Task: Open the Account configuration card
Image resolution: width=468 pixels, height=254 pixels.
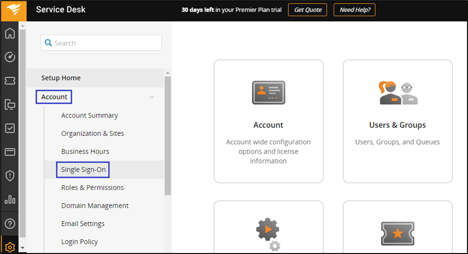Action: coord(268,121)
